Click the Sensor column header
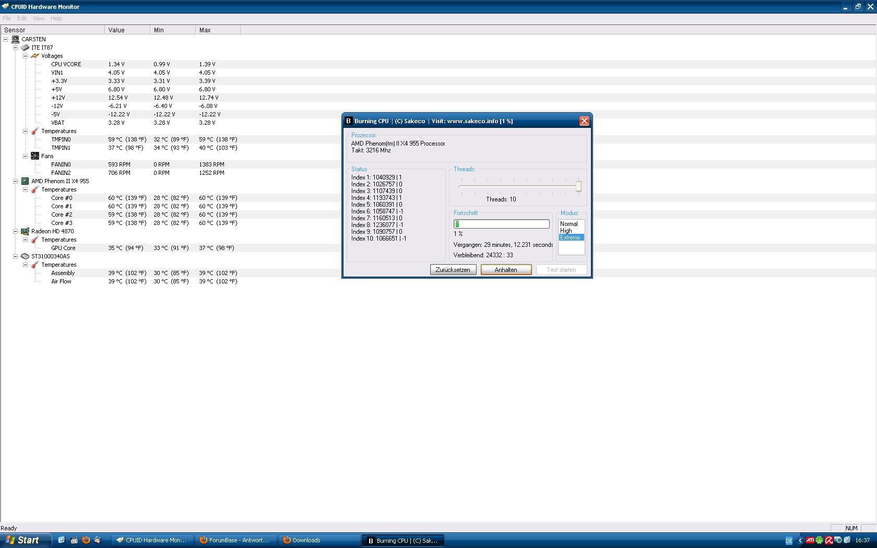This screenshot has height=548, width=877. coord(53,30)
